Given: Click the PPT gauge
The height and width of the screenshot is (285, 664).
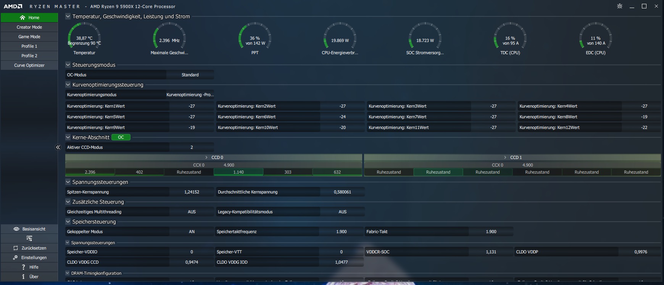Looking at the screenshot, I should (x=255, y=39).
